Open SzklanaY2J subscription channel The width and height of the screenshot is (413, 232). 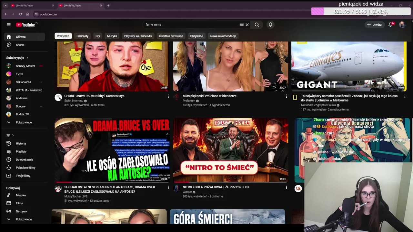pyautogui.click(x=25, y=82)
